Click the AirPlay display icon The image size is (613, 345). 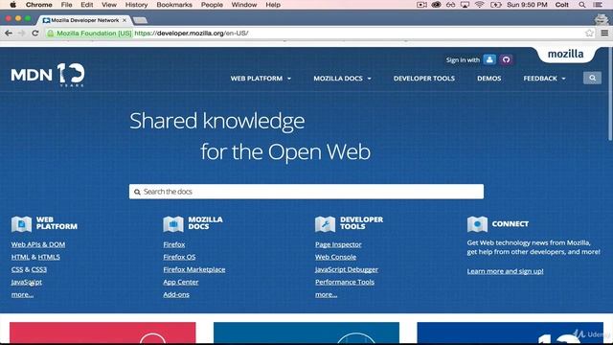[465, 5]
